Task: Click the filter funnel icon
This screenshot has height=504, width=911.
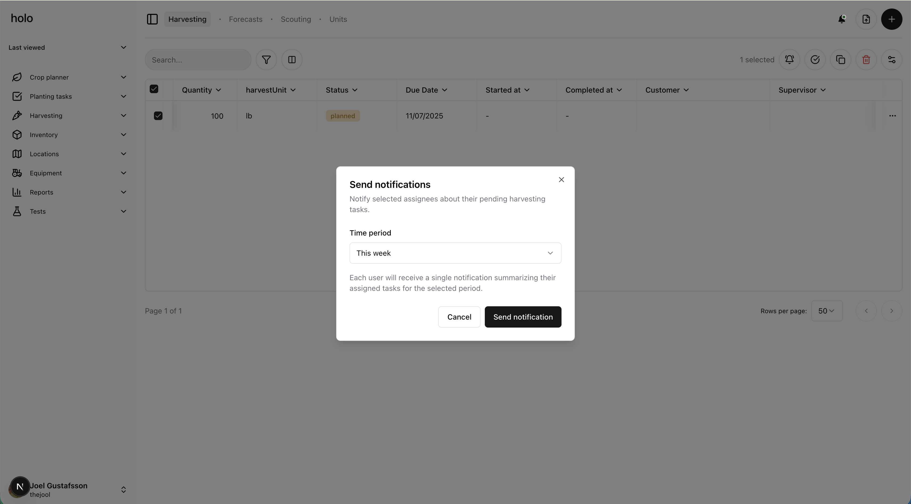Action: [x=266, y=60]
